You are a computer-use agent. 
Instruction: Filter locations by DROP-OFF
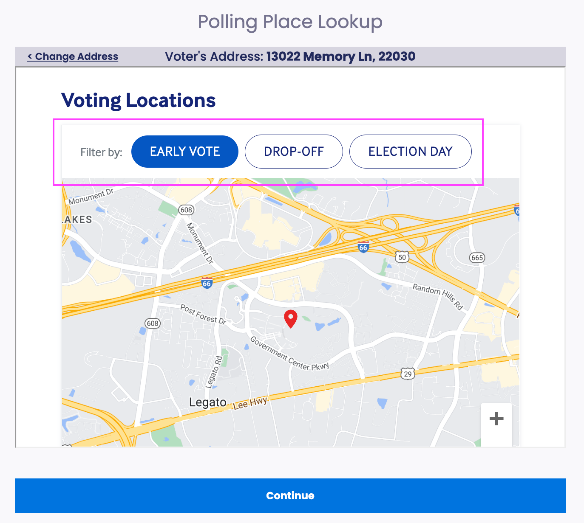294,152
